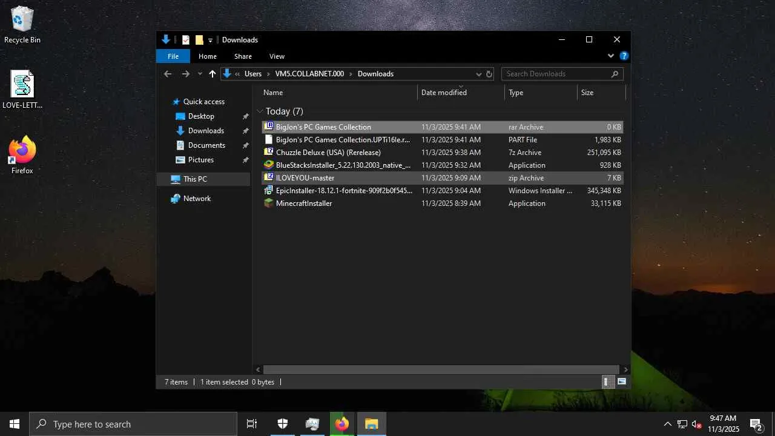The image size is (775, 436).
Task: Switch to the View ribbon tab
Action: (277, 56)
